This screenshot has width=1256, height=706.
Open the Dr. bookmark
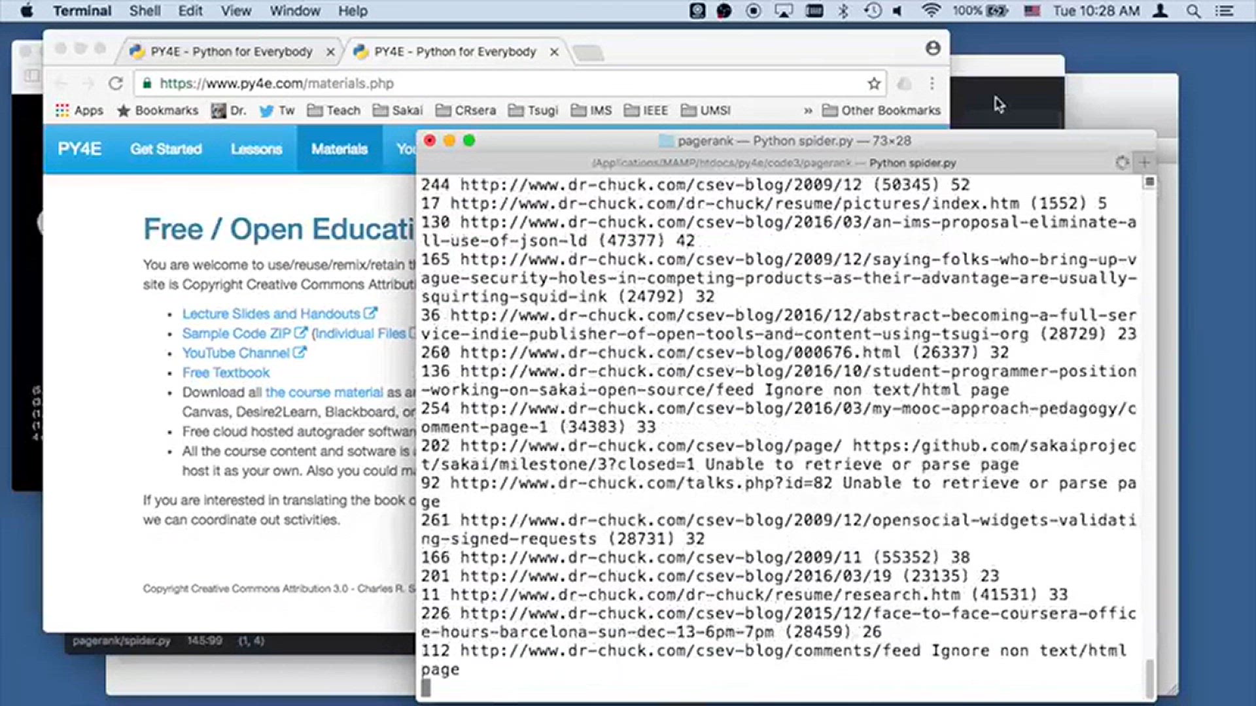click(x=228, y=110)
